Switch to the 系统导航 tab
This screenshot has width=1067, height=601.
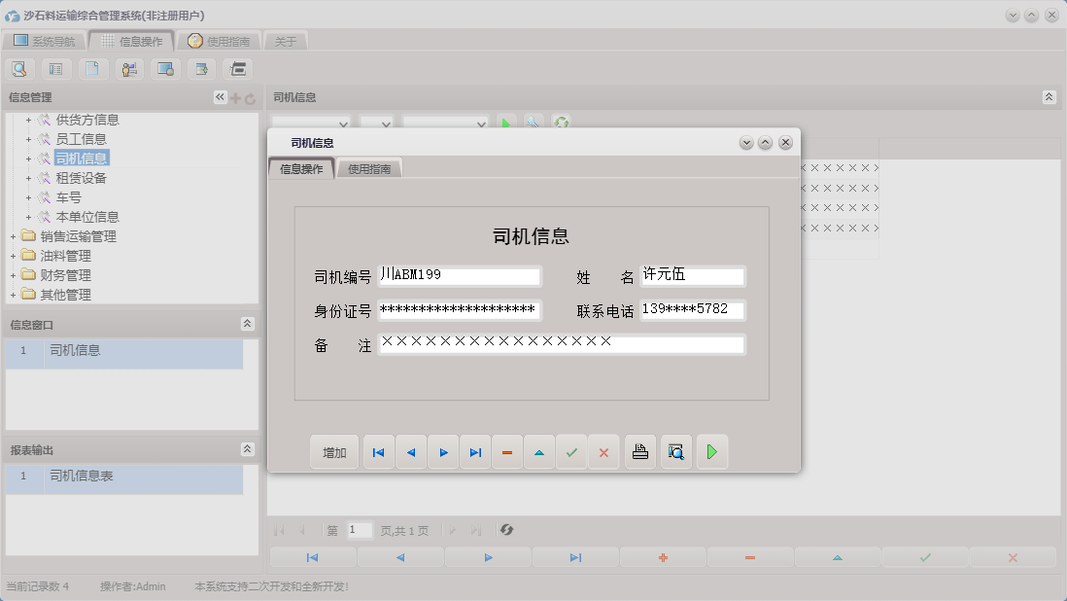(46, 41)
